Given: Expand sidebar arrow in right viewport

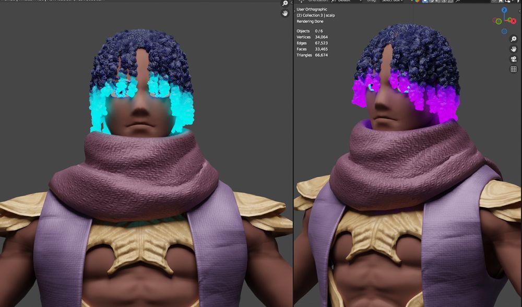Looking at the screenshot, I should (520, 11).
